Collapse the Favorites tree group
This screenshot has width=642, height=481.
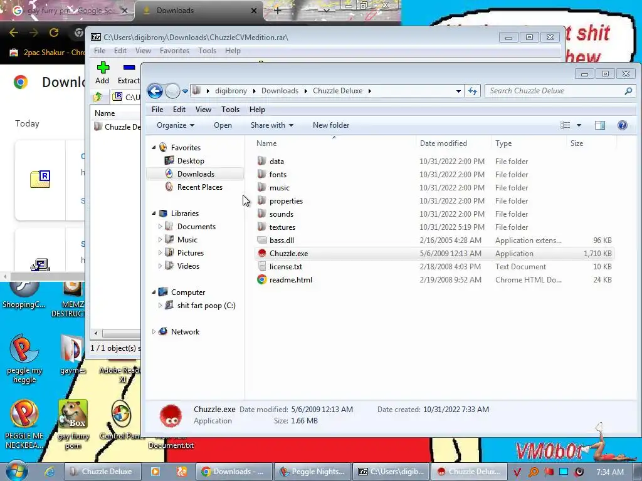(154, 148)
